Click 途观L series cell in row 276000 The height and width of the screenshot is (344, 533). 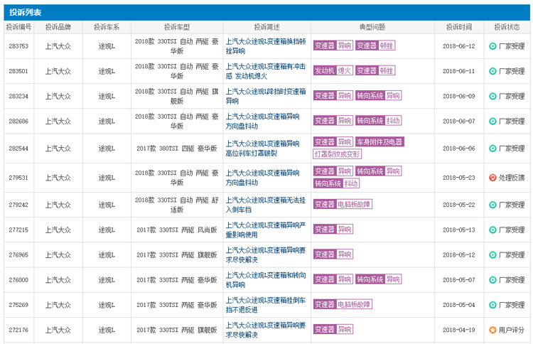click(107, 280)
